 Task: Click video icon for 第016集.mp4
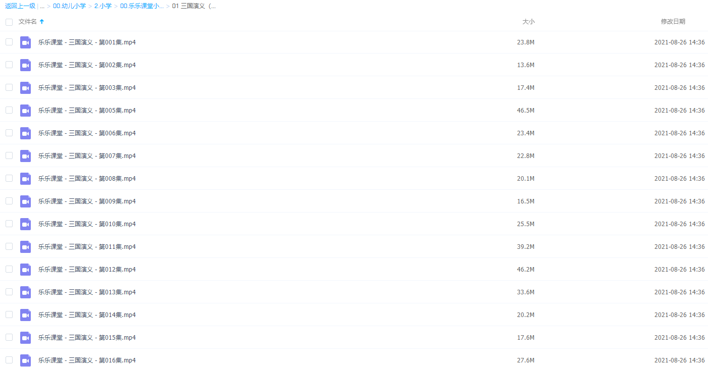point(25,360)
